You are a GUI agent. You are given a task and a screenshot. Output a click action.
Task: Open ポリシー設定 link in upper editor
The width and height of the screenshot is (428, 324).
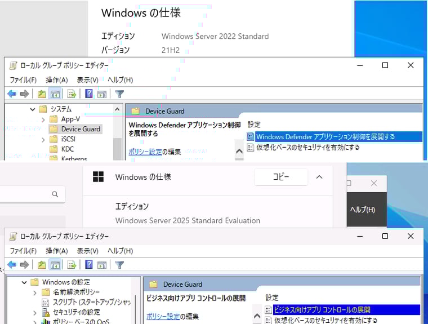coord(145,152)
